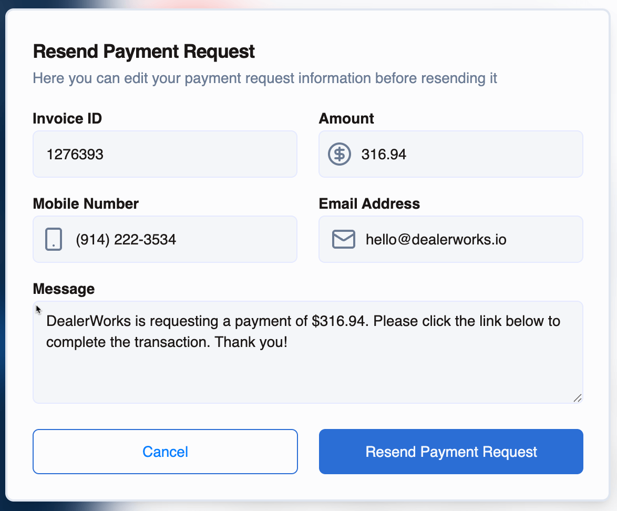Click the Amount label
The image size is (617, 511).
coord(346,118)
